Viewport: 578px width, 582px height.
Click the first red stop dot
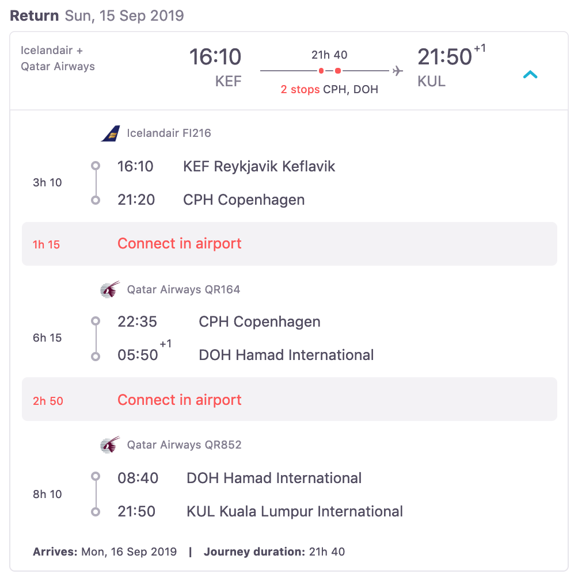pyautogui.click(x=321, y=71)
